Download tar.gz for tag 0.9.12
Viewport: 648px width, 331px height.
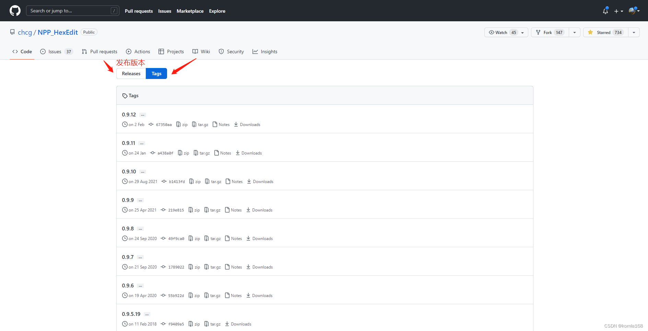(x=200, y=124)
